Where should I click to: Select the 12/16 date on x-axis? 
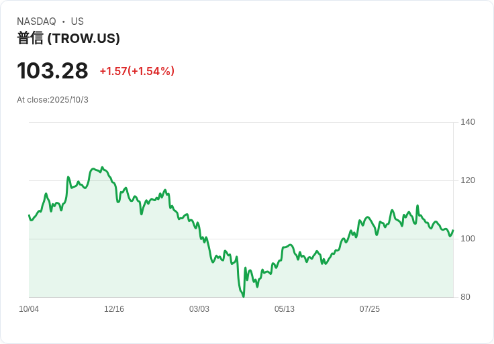click(114, 309)
